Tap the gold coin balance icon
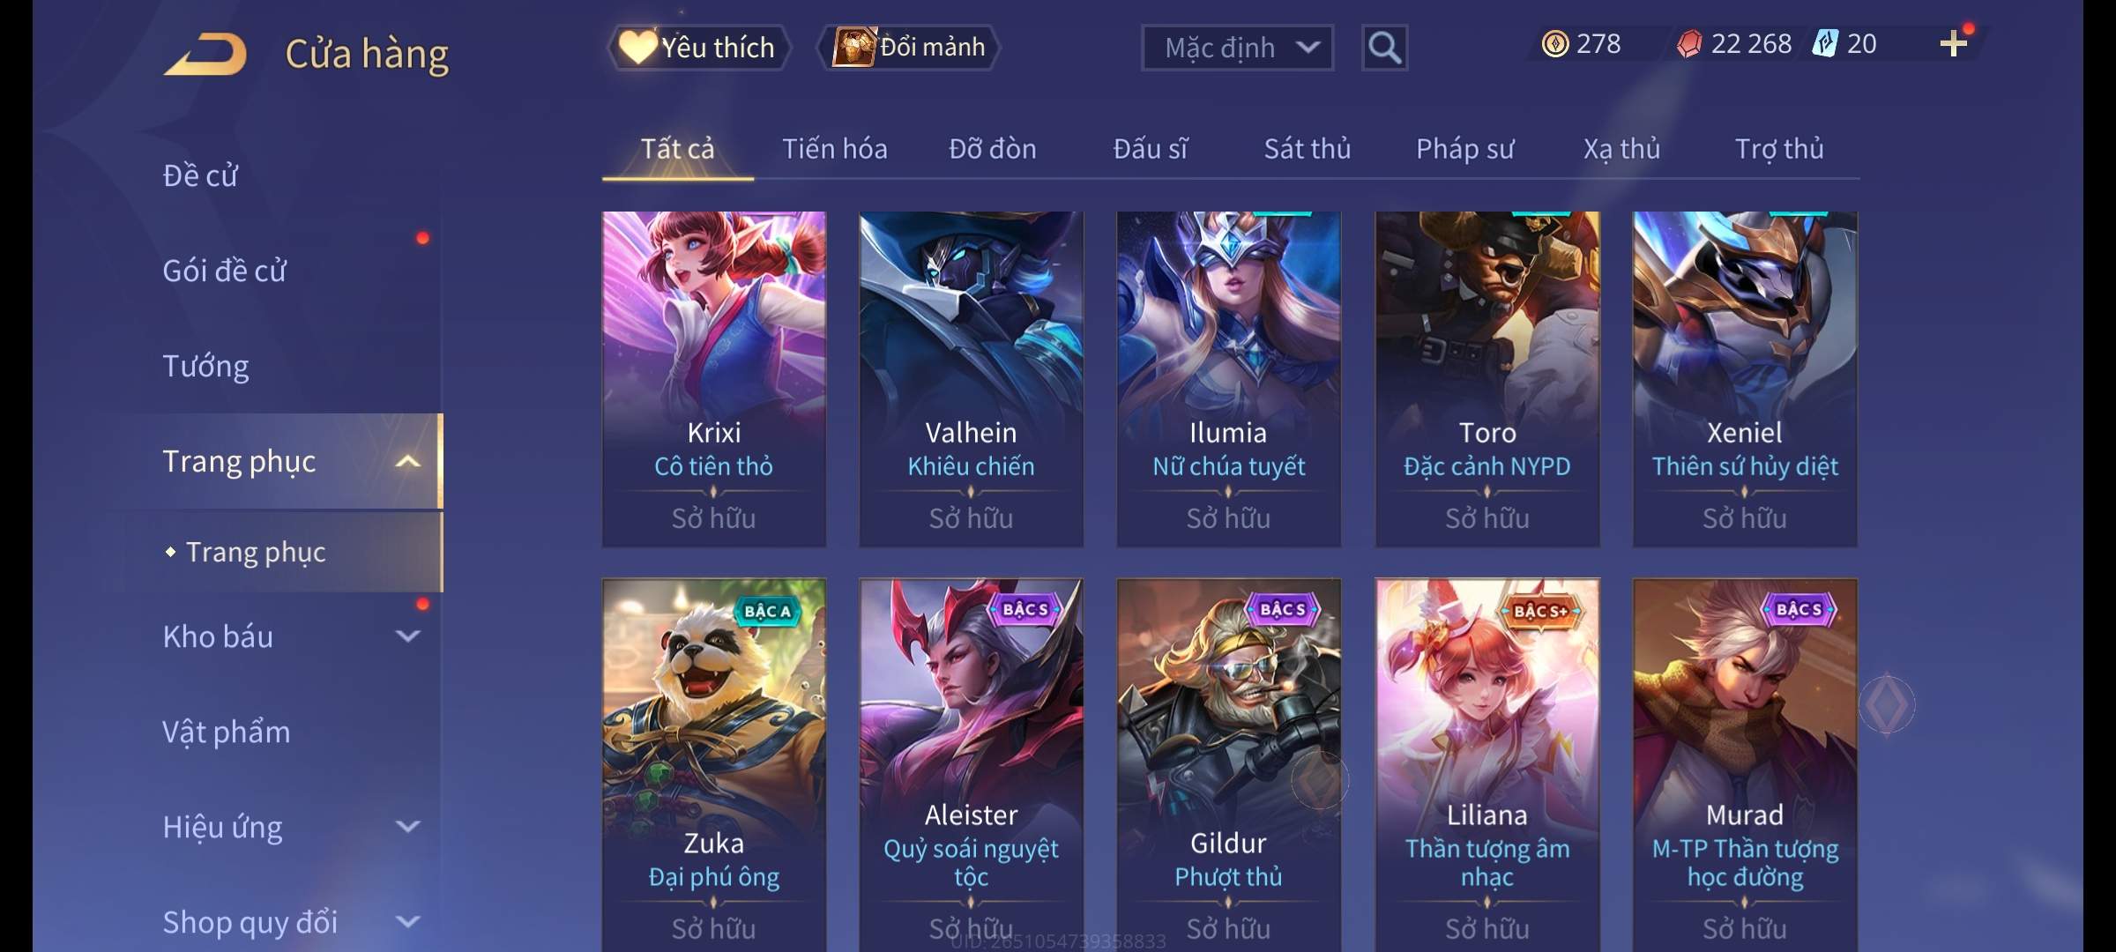The height and width of the screenshot is (952, 2116). pos(1555,44)
